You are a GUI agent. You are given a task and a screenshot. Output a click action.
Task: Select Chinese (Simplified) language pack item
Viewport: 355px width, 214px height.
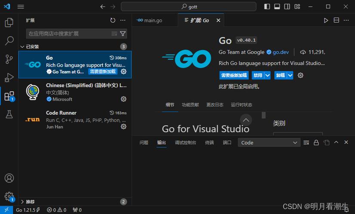[x=75, y=92]
